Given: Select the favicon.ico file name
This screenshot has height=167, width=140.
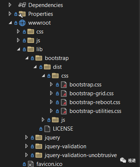Looking at the screenshot, I should point(49,164).
